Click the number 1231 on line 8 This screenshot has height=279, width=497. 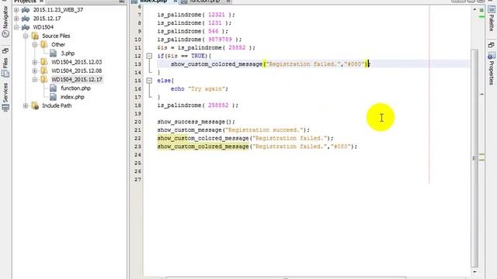214,22
